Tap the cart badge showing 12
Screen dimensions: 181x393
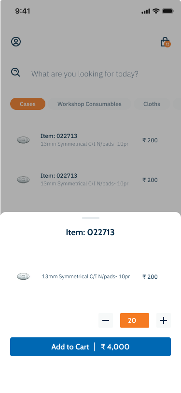pos(167,45)
